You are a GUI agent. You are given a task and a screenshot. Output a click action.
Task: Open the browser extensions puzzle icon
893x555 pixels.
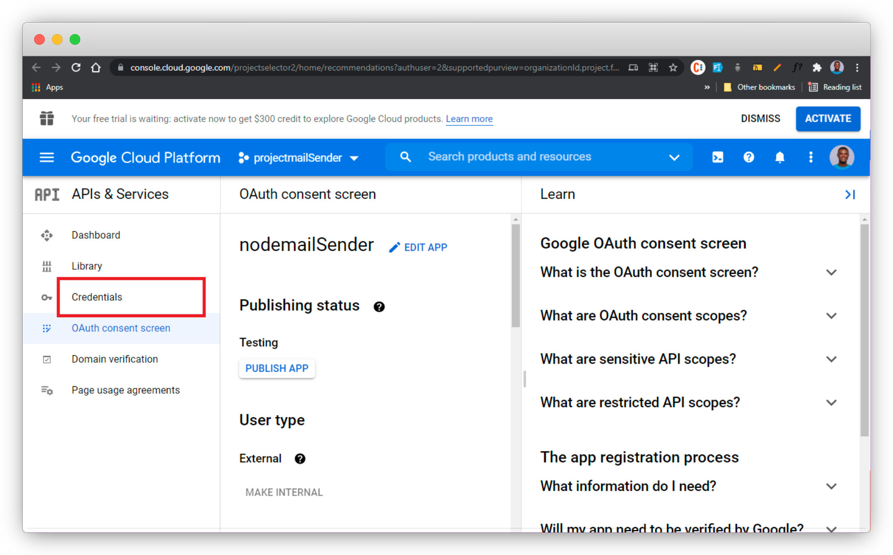tap(817, 67)
